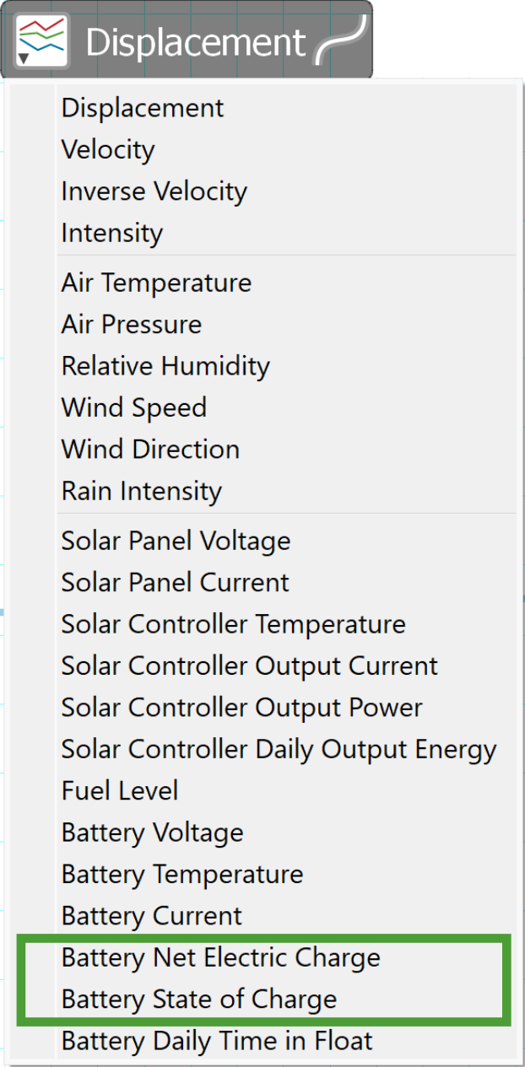Select Battery Net Electric Charge
Screen dimensions: 525x1067
(x=287, y=957)
